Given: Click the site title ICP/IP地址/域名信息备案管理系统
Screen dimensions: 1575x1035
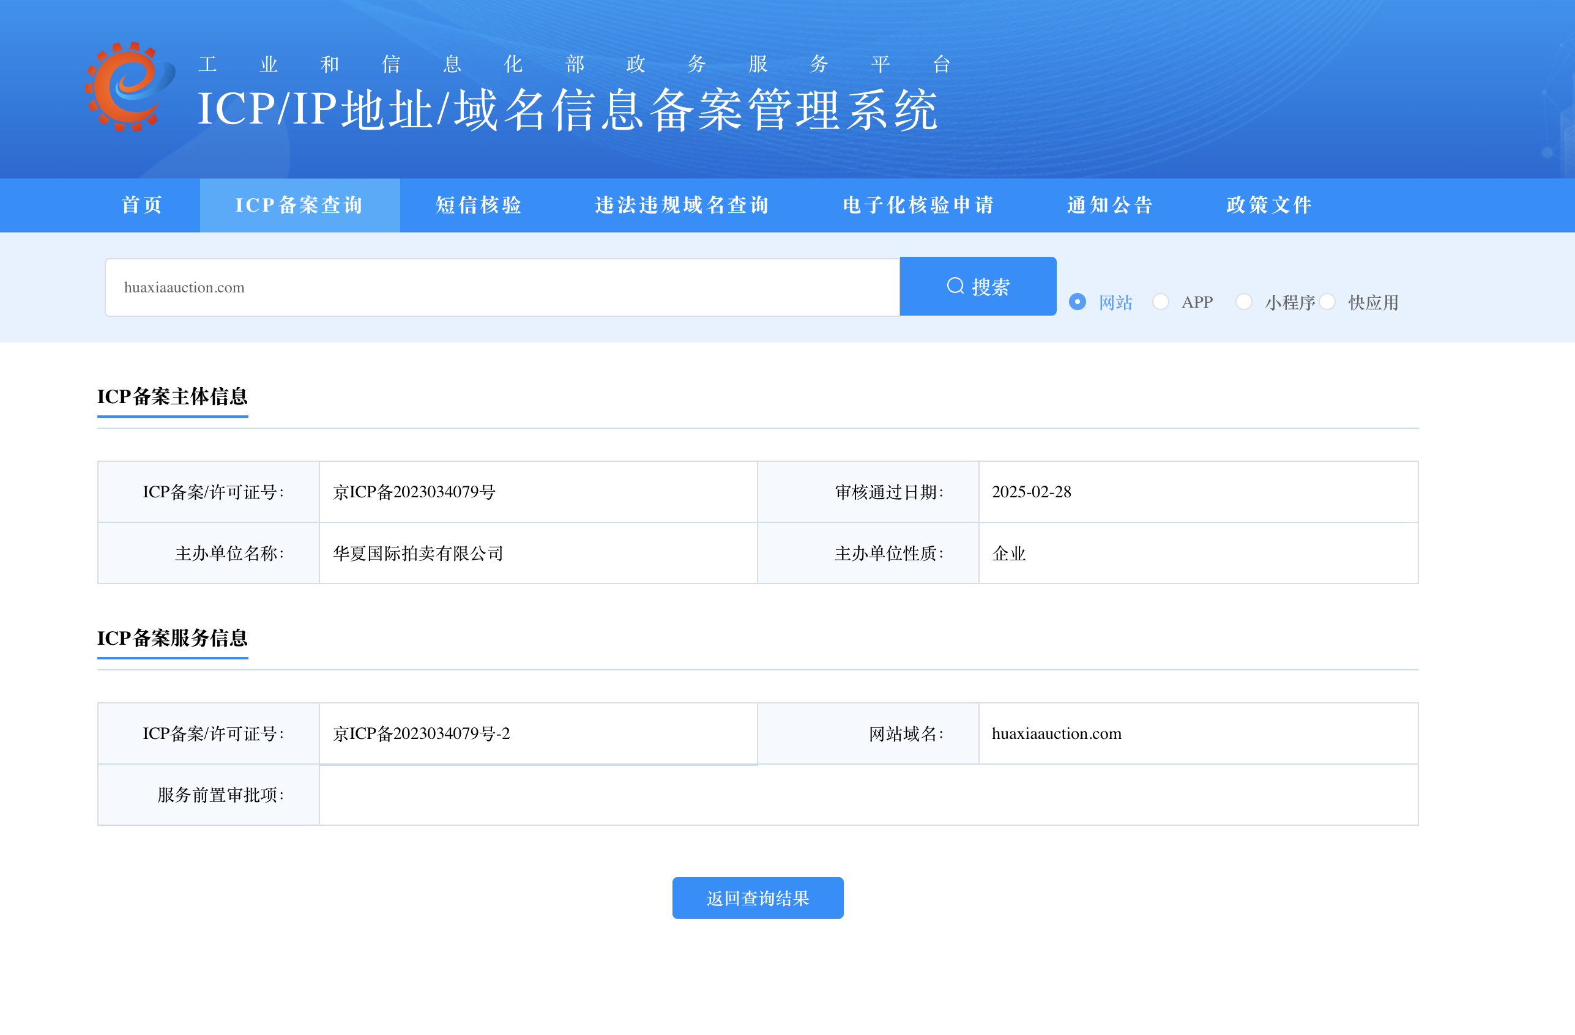Looking at the screenshot, I should (x=567, y=110).
